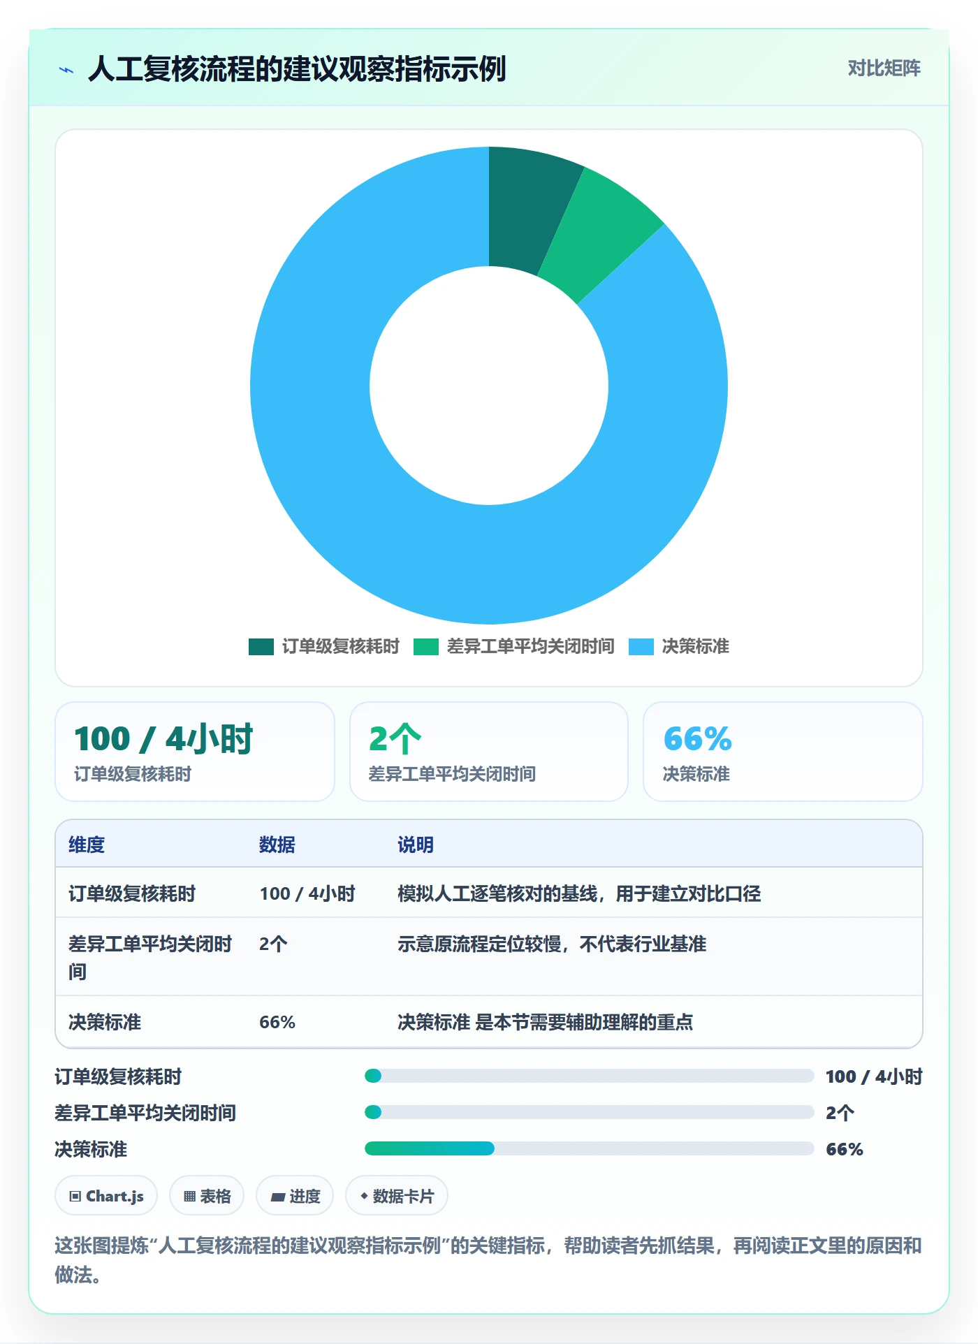Click the summary paragraph at the bottom
The height and width of the screenshot is (1344, 978).
coord(488,1260)
